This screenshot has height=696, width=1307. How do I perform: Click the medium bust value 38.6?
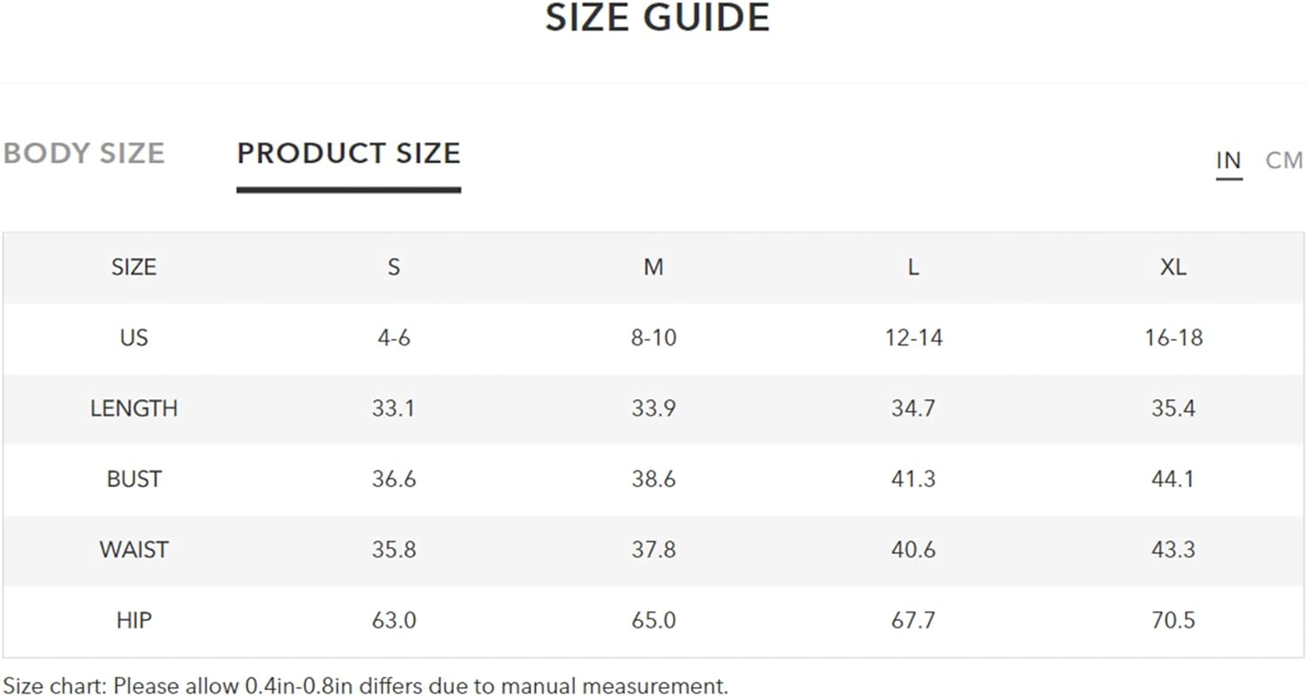click(x=653, y=479)
